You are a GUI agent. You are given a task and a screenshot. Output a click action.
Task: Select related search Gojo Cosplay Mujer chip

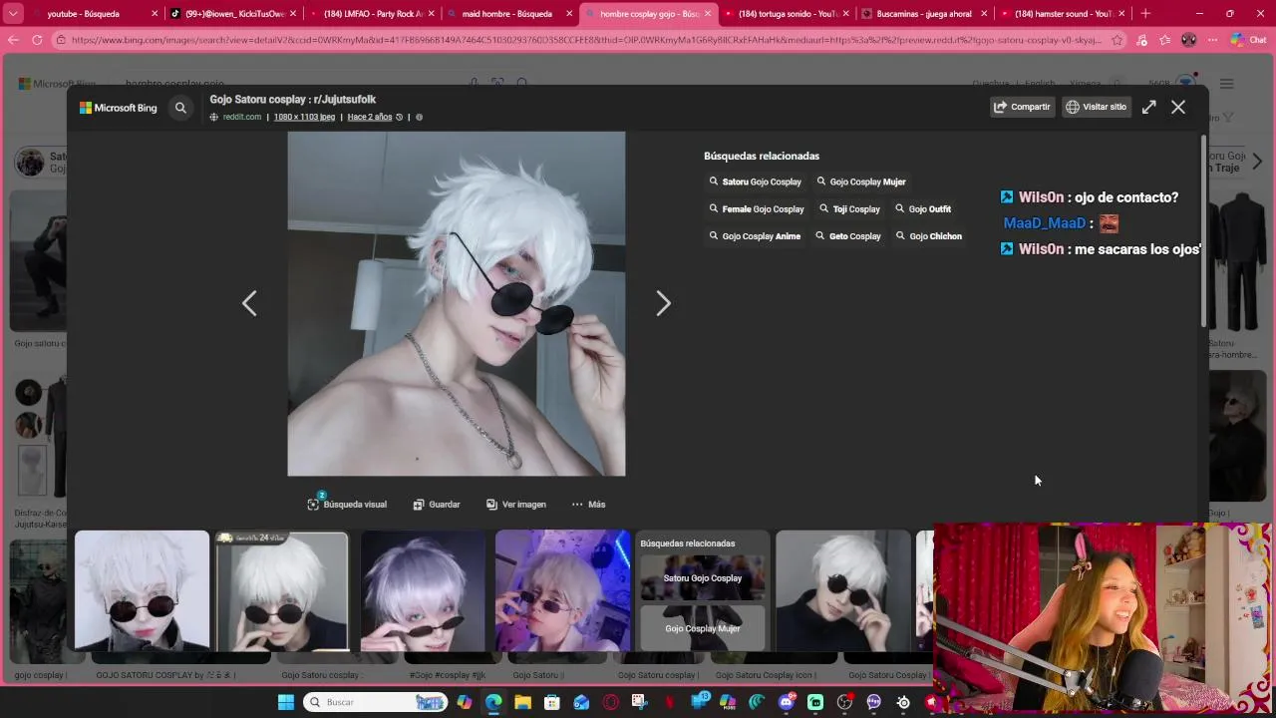point(861,181)
